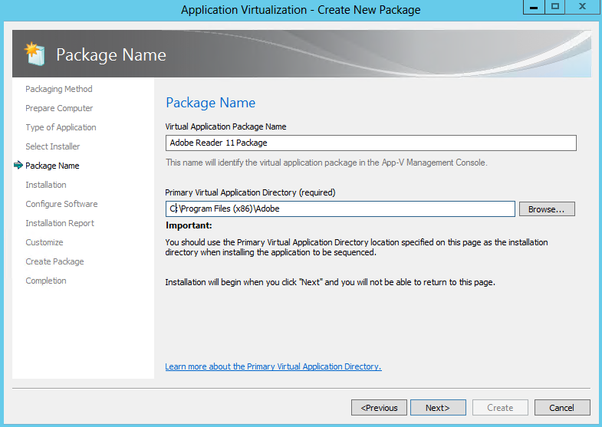Select the Packaging Method step
Screen dimensions: 602x427
coord(59,89)
